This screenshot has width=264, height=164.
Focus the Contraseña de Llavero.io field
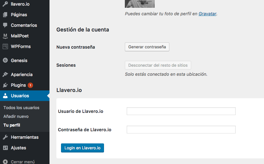coord(181,129)
